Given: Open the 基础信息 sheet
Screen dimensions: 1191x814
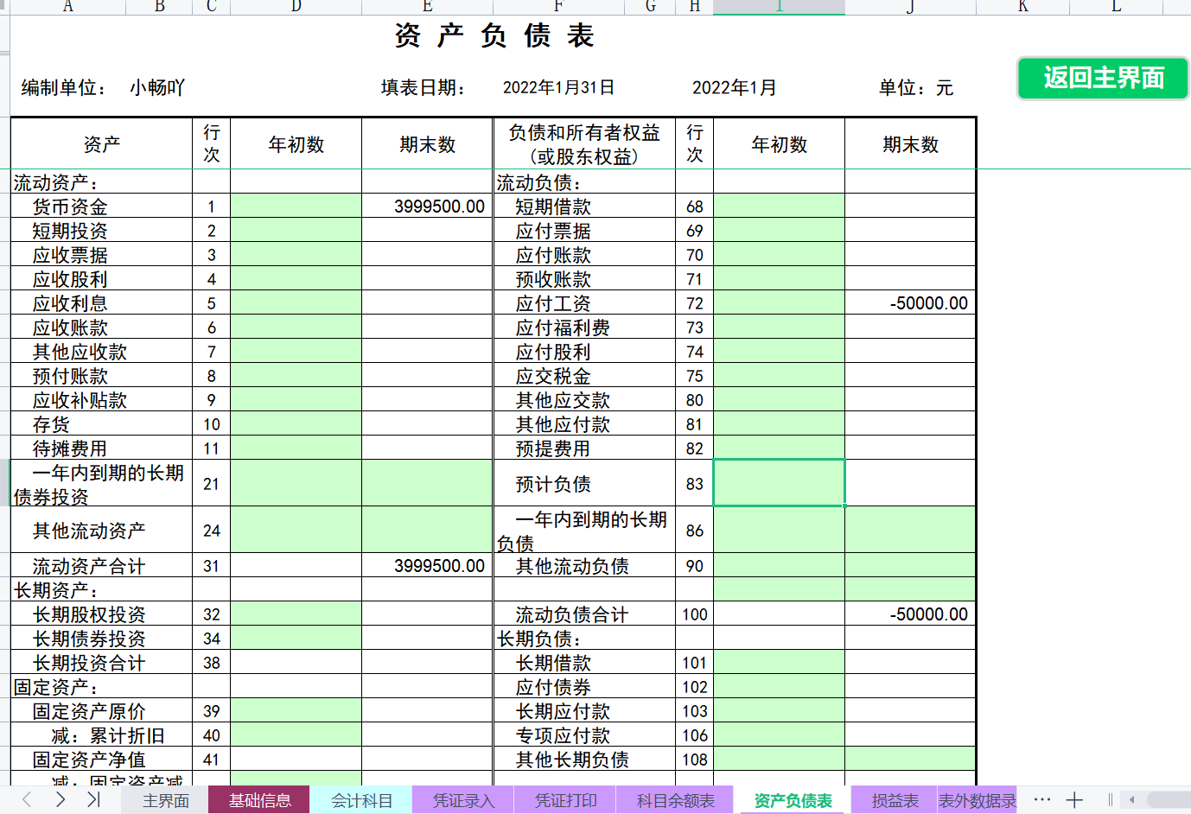Looking at the screenshot, I should pyautogui.click(x=259, y=799).
